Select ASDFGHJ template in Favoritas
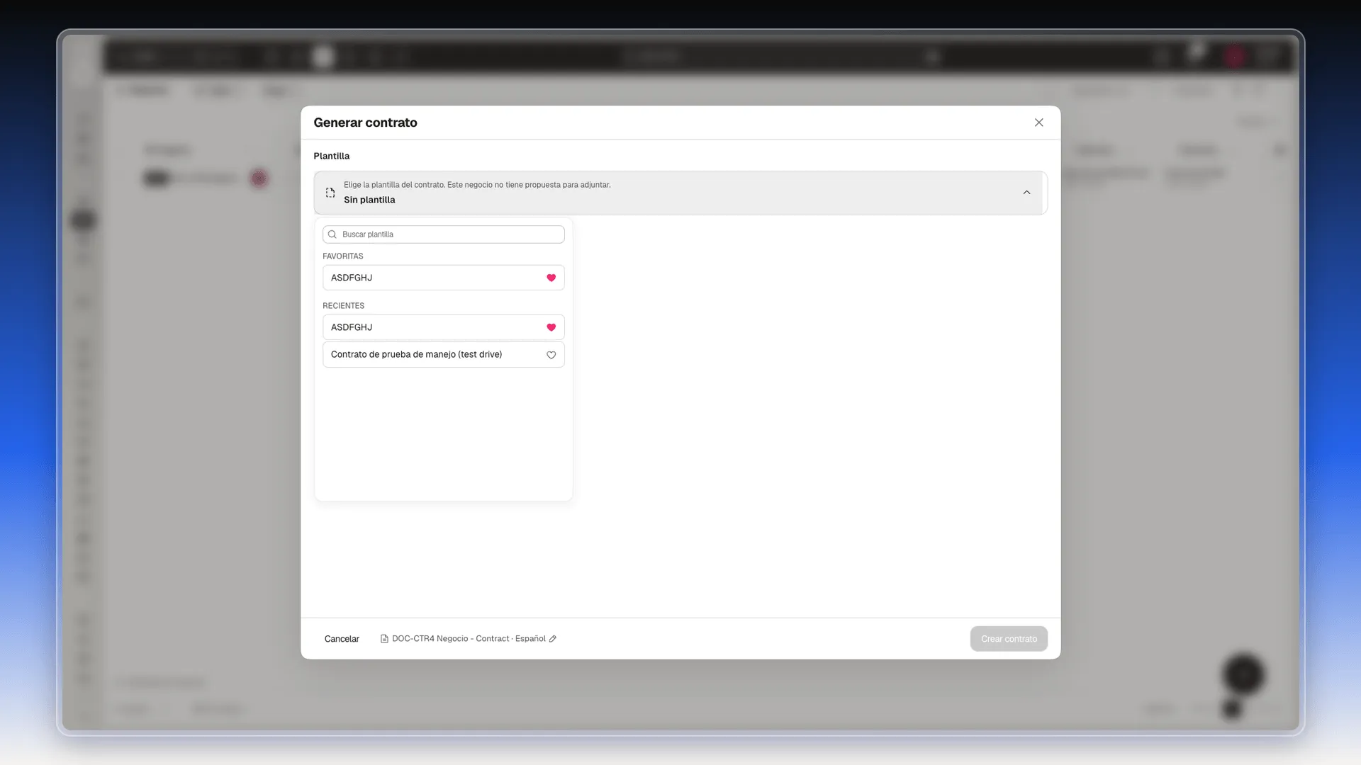Image resolution: width=1361 pixels, height=765 pixels. [x=443, y=278]
